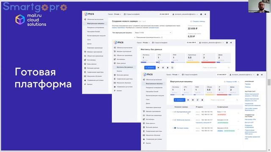
Task: Click Machine learning icon in front window sidebar
Action: (144, 135)
